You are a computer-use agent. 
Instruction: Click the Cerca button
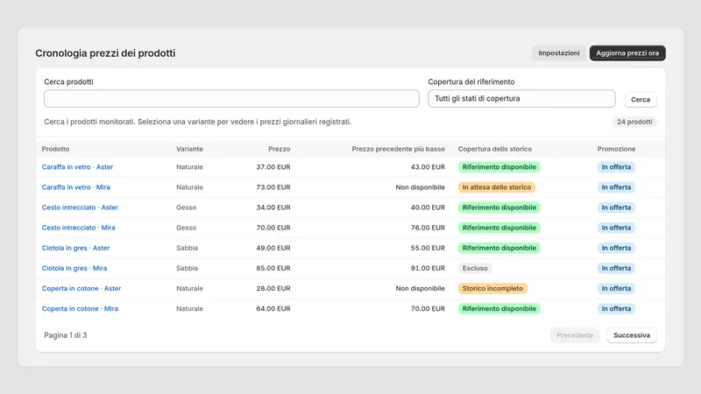pos(641,100)
